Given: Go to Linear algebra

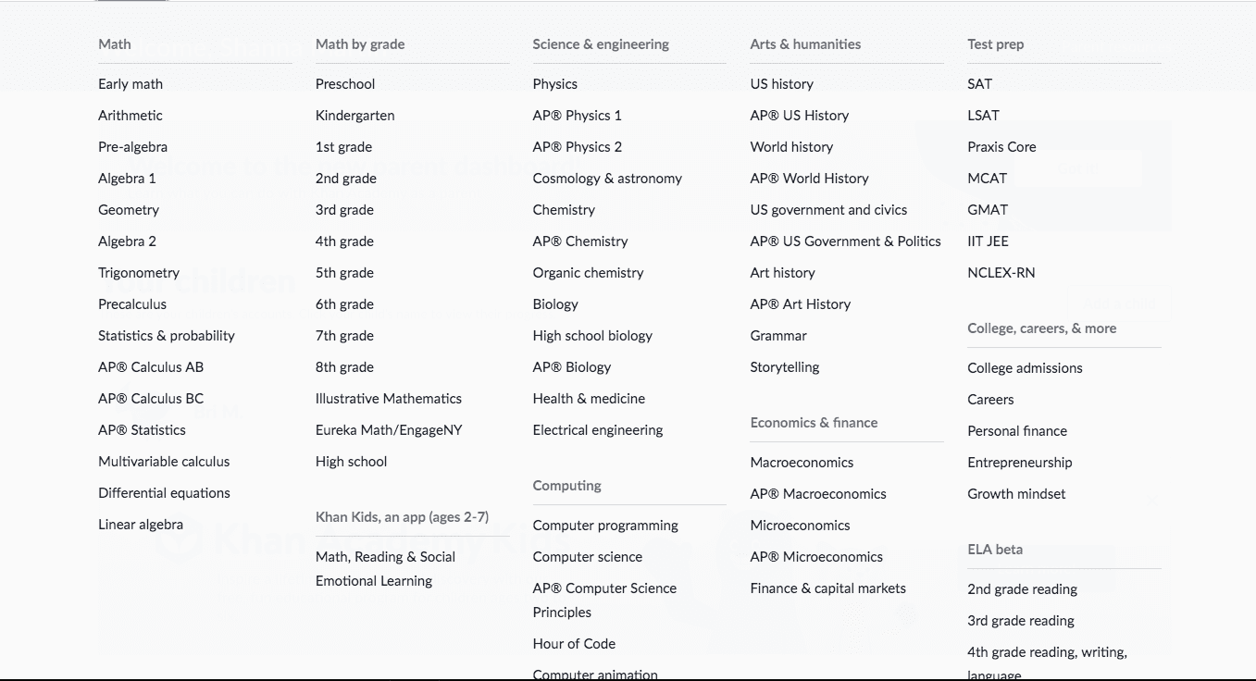Looking at the screenshot, I should [141, 525].
